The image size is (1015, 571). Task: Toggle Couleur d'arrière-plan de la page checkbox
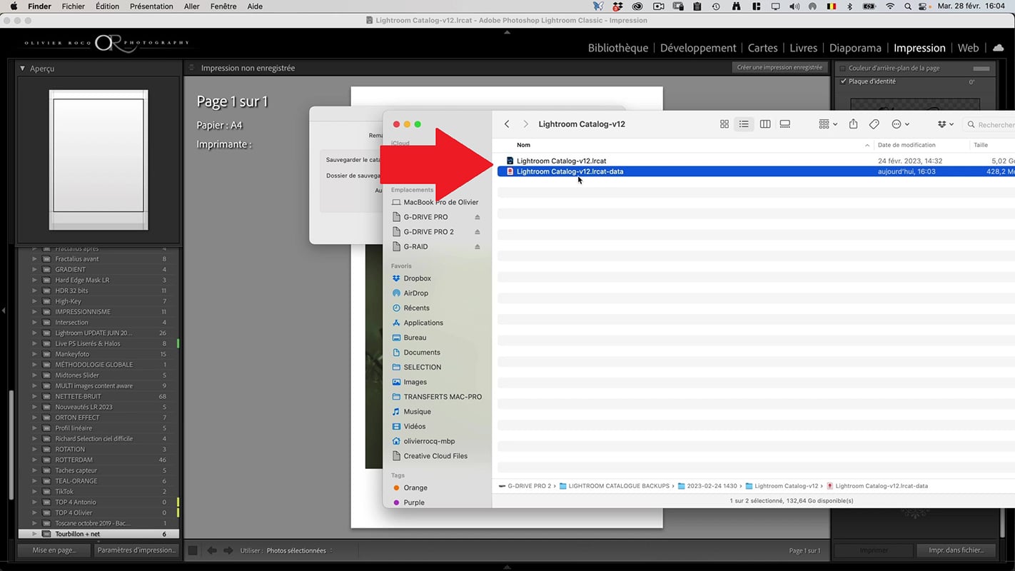[843, 69]
